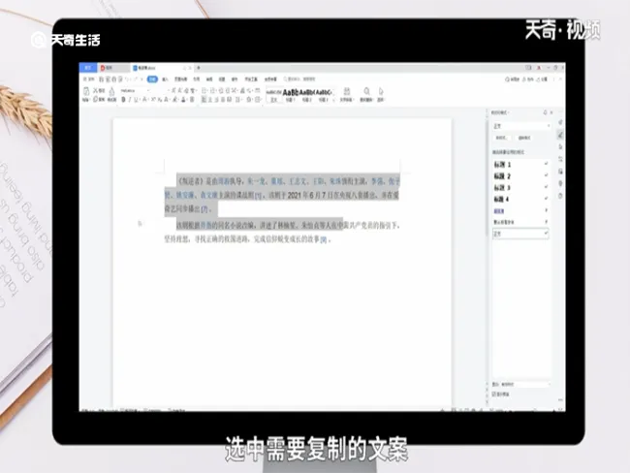Screen dimensions: 630x473
Task: Open the paste tool in the ribbon
Action: coord(86,95)
